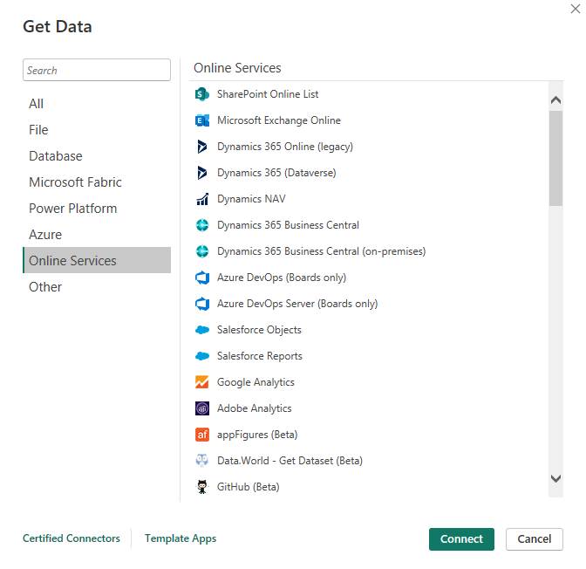Image resolution: width=586 pixels, height=569 pixels.
Task: Select Dynamics 365 (Dataverse) text
Action: coord(276,173)
